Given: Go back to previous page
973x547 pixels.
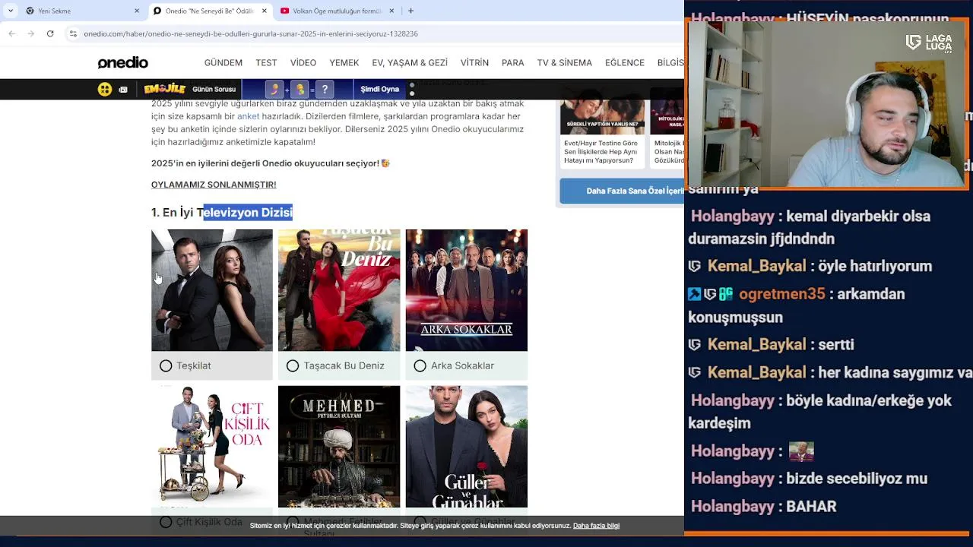Looking at the screenshot, I should (x=11, y=33).
